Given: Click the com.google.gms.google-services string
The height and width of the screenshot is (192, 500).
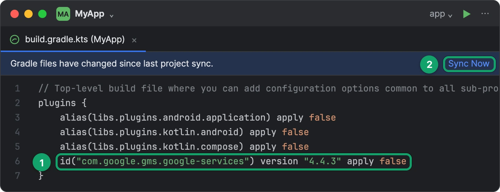Looking at the screenshot, I should 163,161.
